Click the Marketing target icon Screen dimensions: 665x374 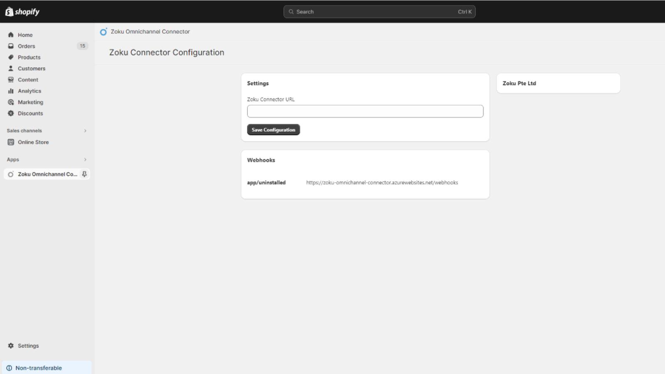[x=11, y=102]
